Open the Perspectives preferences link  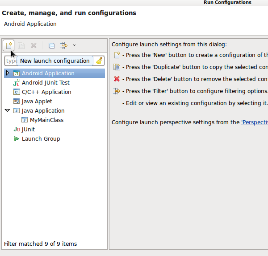[x=255, y=122]
